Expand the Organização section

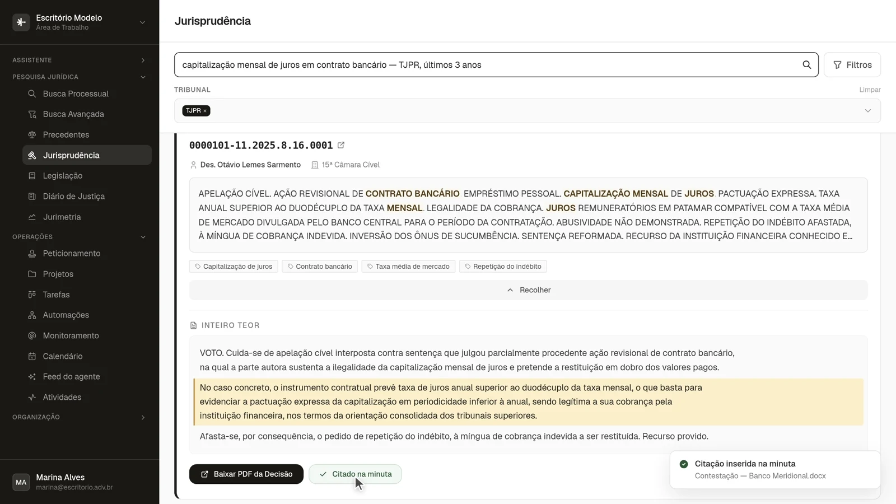click(x=143, y=417)
